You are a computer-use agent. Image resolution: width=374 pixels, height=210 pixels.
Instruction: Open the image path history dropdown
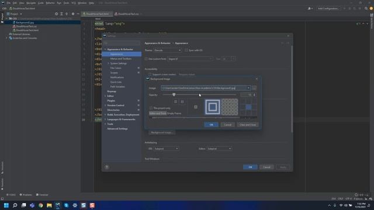[x=248, y=88]
